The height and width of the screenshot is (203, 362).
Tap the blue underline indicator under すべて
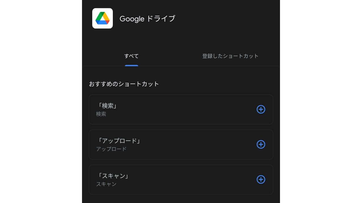(x=131, y=65)
